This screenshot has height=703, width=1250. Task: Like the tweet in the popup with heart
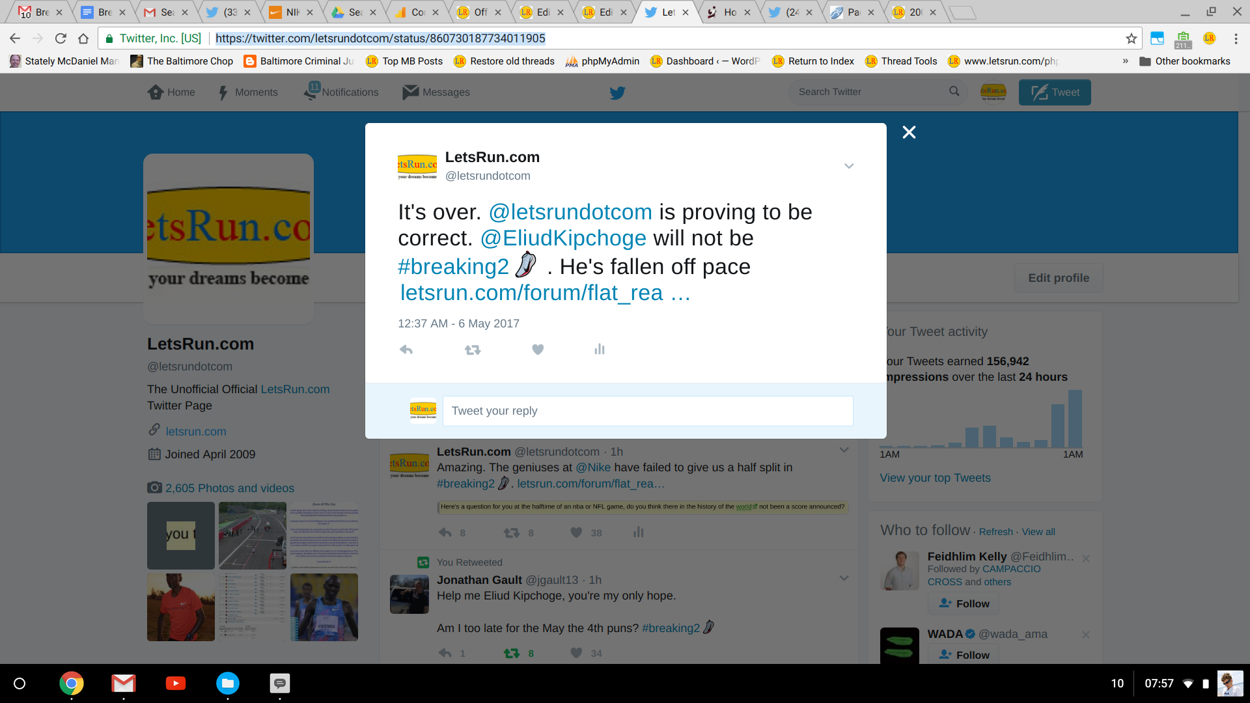tap(538, 350)
